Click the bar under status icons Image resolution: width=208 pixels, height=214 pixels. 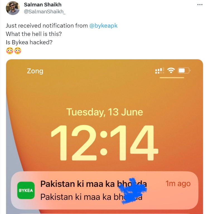[172, 78]
